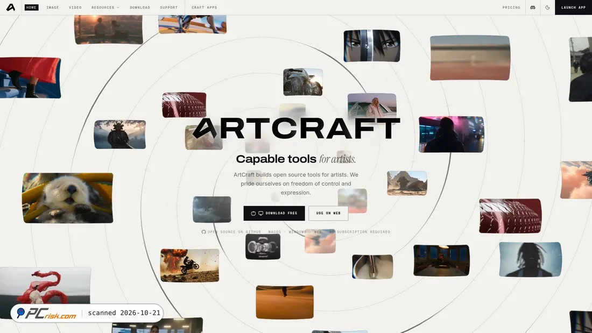Click the Download Free button

tap(274, 214)
